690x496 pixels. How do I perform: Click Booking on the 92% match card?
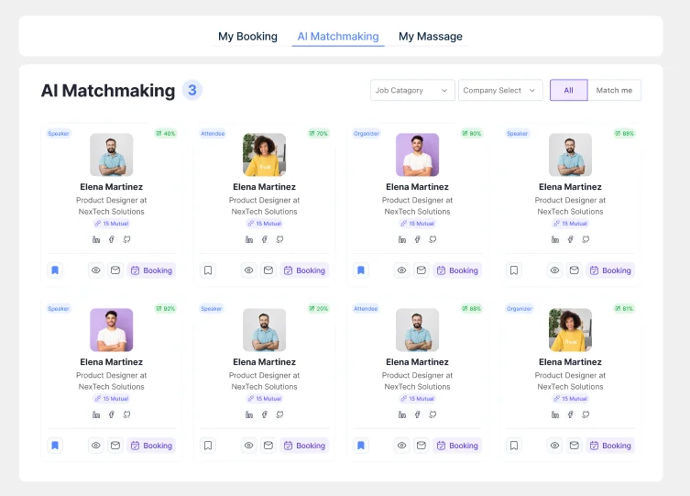[x=151, y=446]
